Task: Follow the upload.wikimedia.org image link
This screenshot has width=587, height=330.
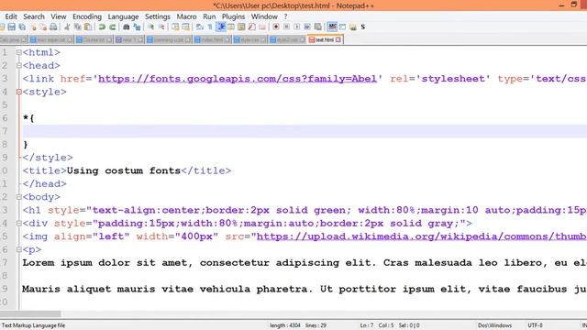Action: pos(422,236)
